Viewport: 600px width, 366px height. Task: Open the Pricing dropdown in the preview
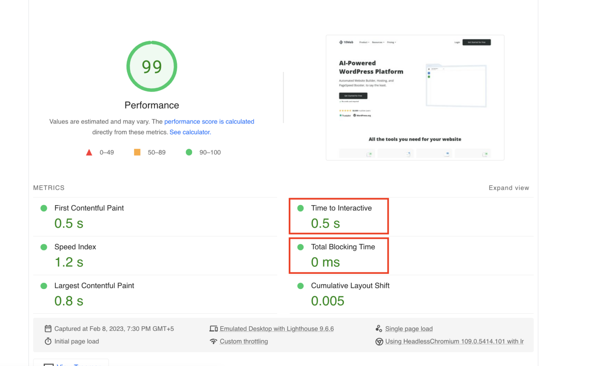pos(391,42)
